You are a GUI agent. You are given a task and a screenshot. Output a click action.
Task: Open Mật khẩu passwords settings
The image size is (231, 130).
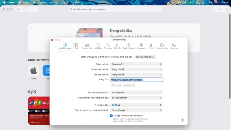[98, 46]
